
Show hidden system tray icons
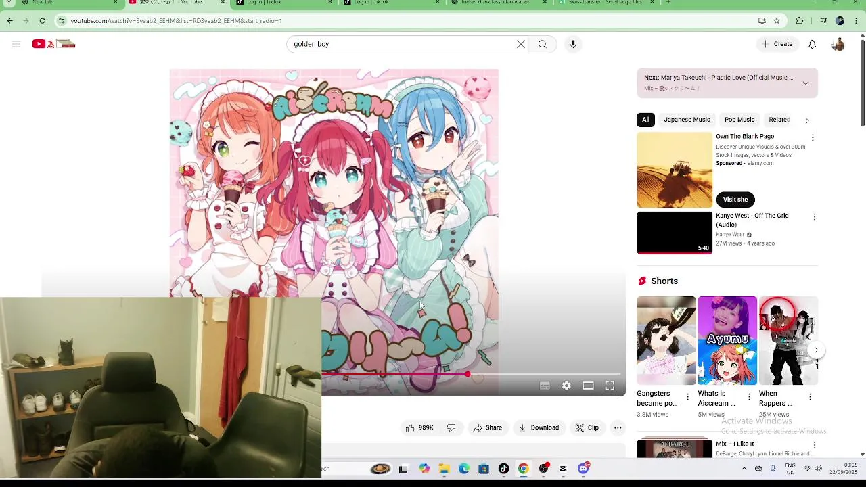coord(744,469)
